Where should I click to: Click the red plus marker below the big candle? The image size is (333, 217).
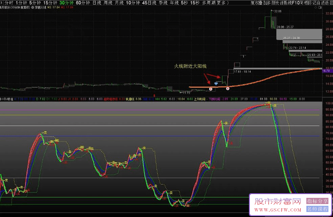228,88
